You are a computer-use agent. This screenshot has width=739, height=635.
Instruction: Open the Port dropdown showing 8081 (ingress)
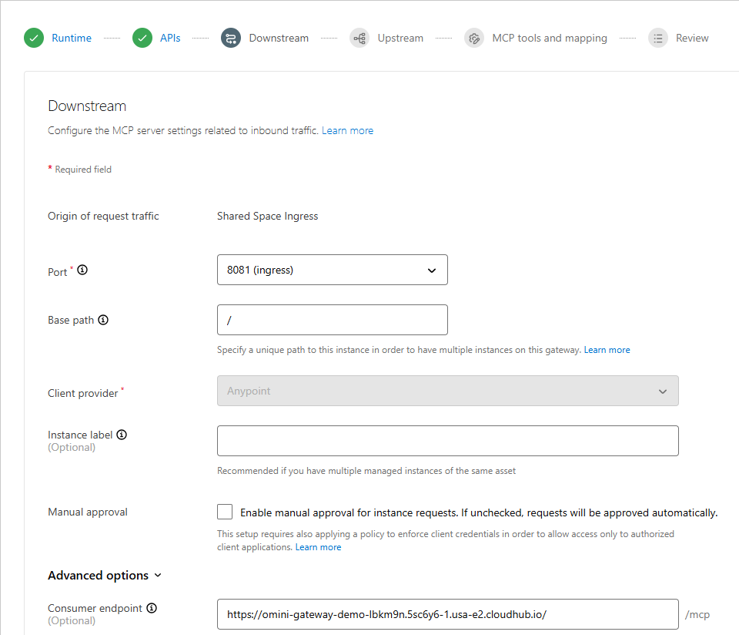pyautogui.click(x=333, y=270)
